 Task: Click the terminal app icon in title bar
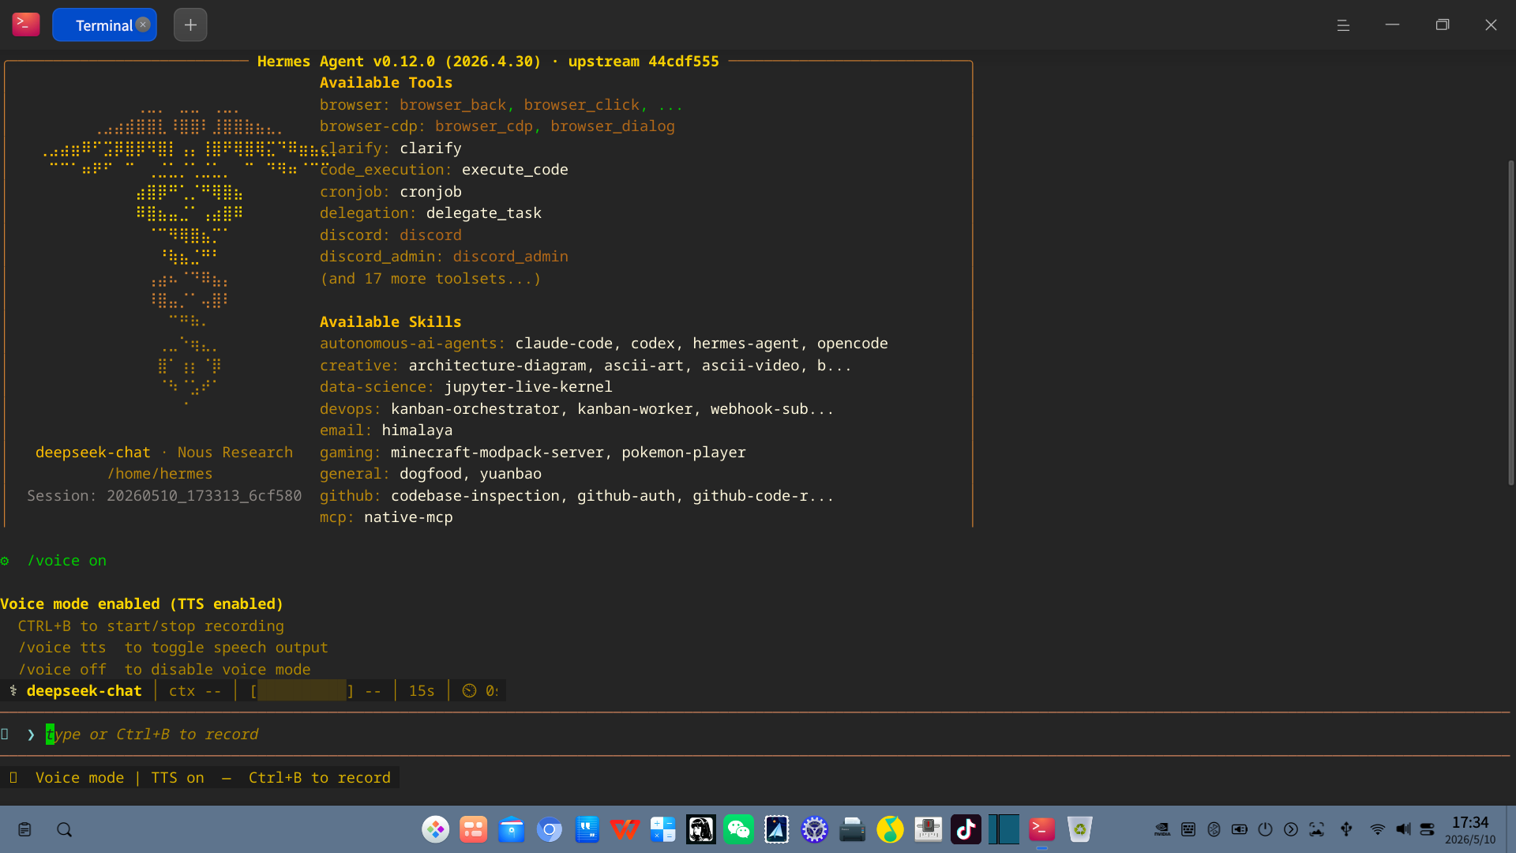tap(26, 24)
